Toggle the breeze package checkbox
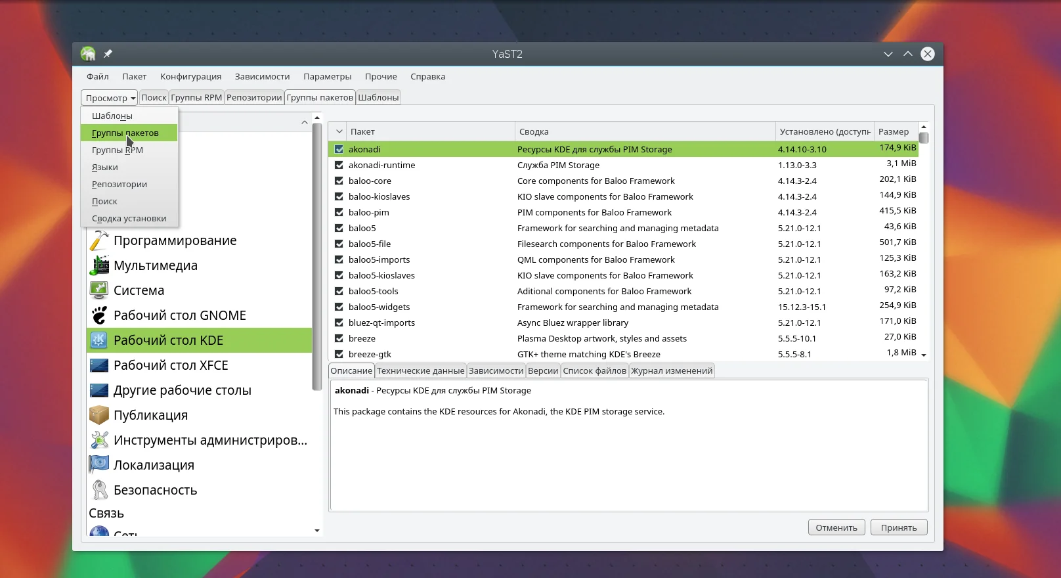This screenshot has height=578, width=1061. 339,338
